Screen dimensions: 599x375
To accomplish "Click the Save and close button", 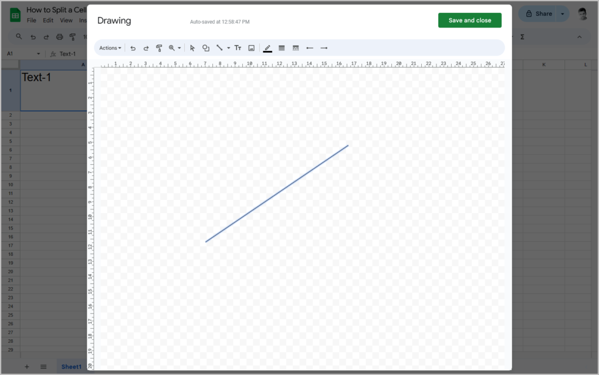I will coord(470,20).
